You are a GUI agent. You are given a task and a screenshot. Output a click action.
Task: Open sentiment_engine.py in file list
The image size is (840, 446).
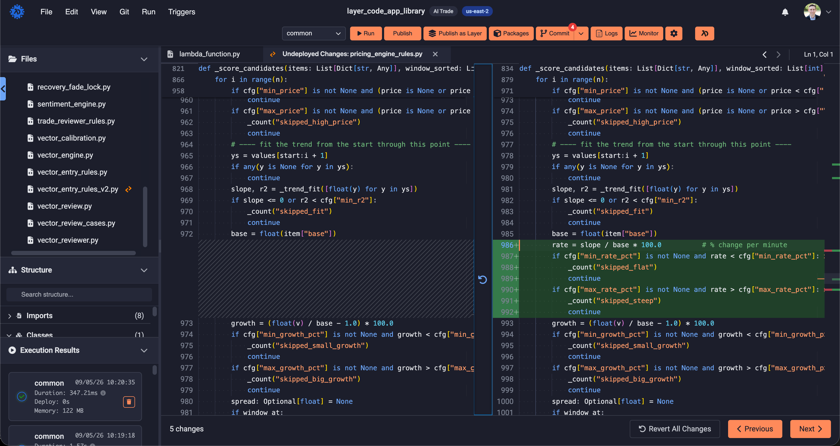click(72, 104)
